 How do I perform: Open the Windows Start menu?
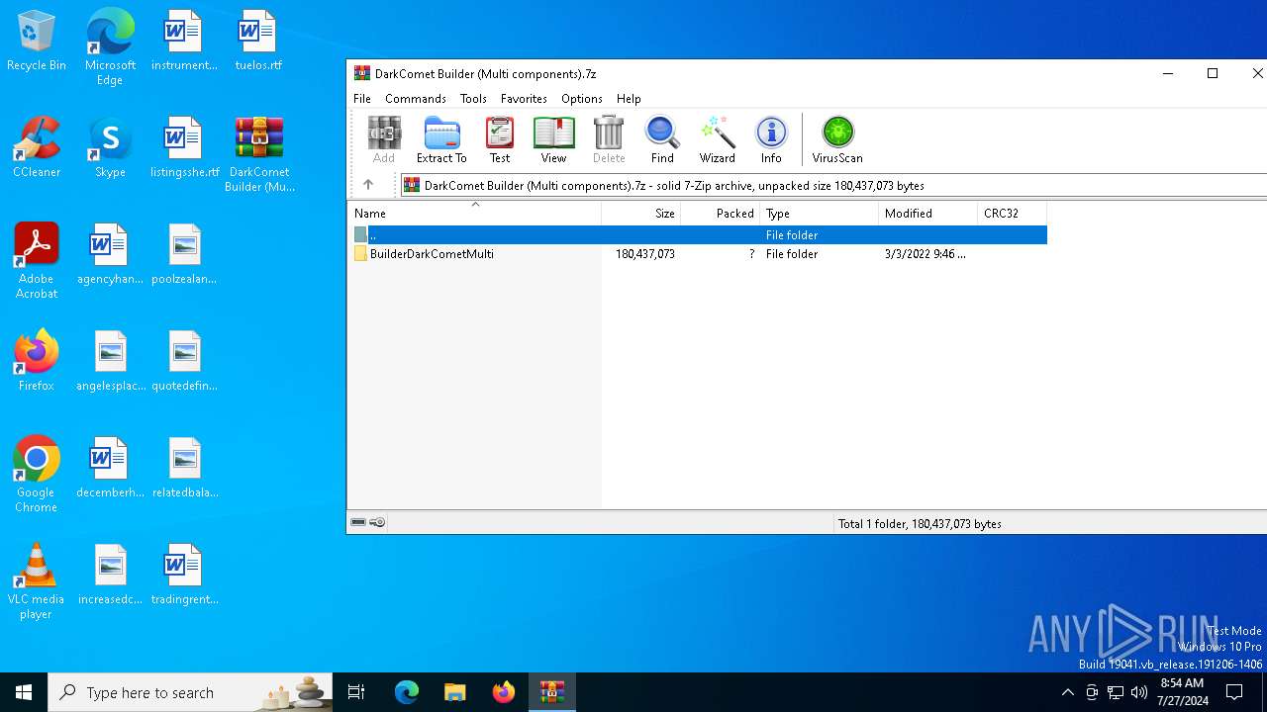[x=24, y=692]
